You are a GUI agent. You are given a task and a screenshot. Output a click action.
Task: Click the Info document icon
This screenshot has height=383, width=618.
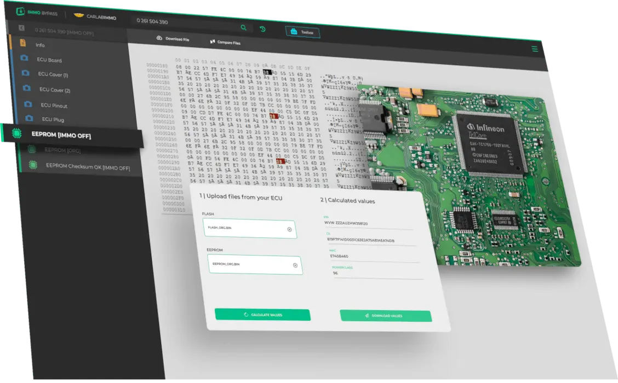pos(23,43)
